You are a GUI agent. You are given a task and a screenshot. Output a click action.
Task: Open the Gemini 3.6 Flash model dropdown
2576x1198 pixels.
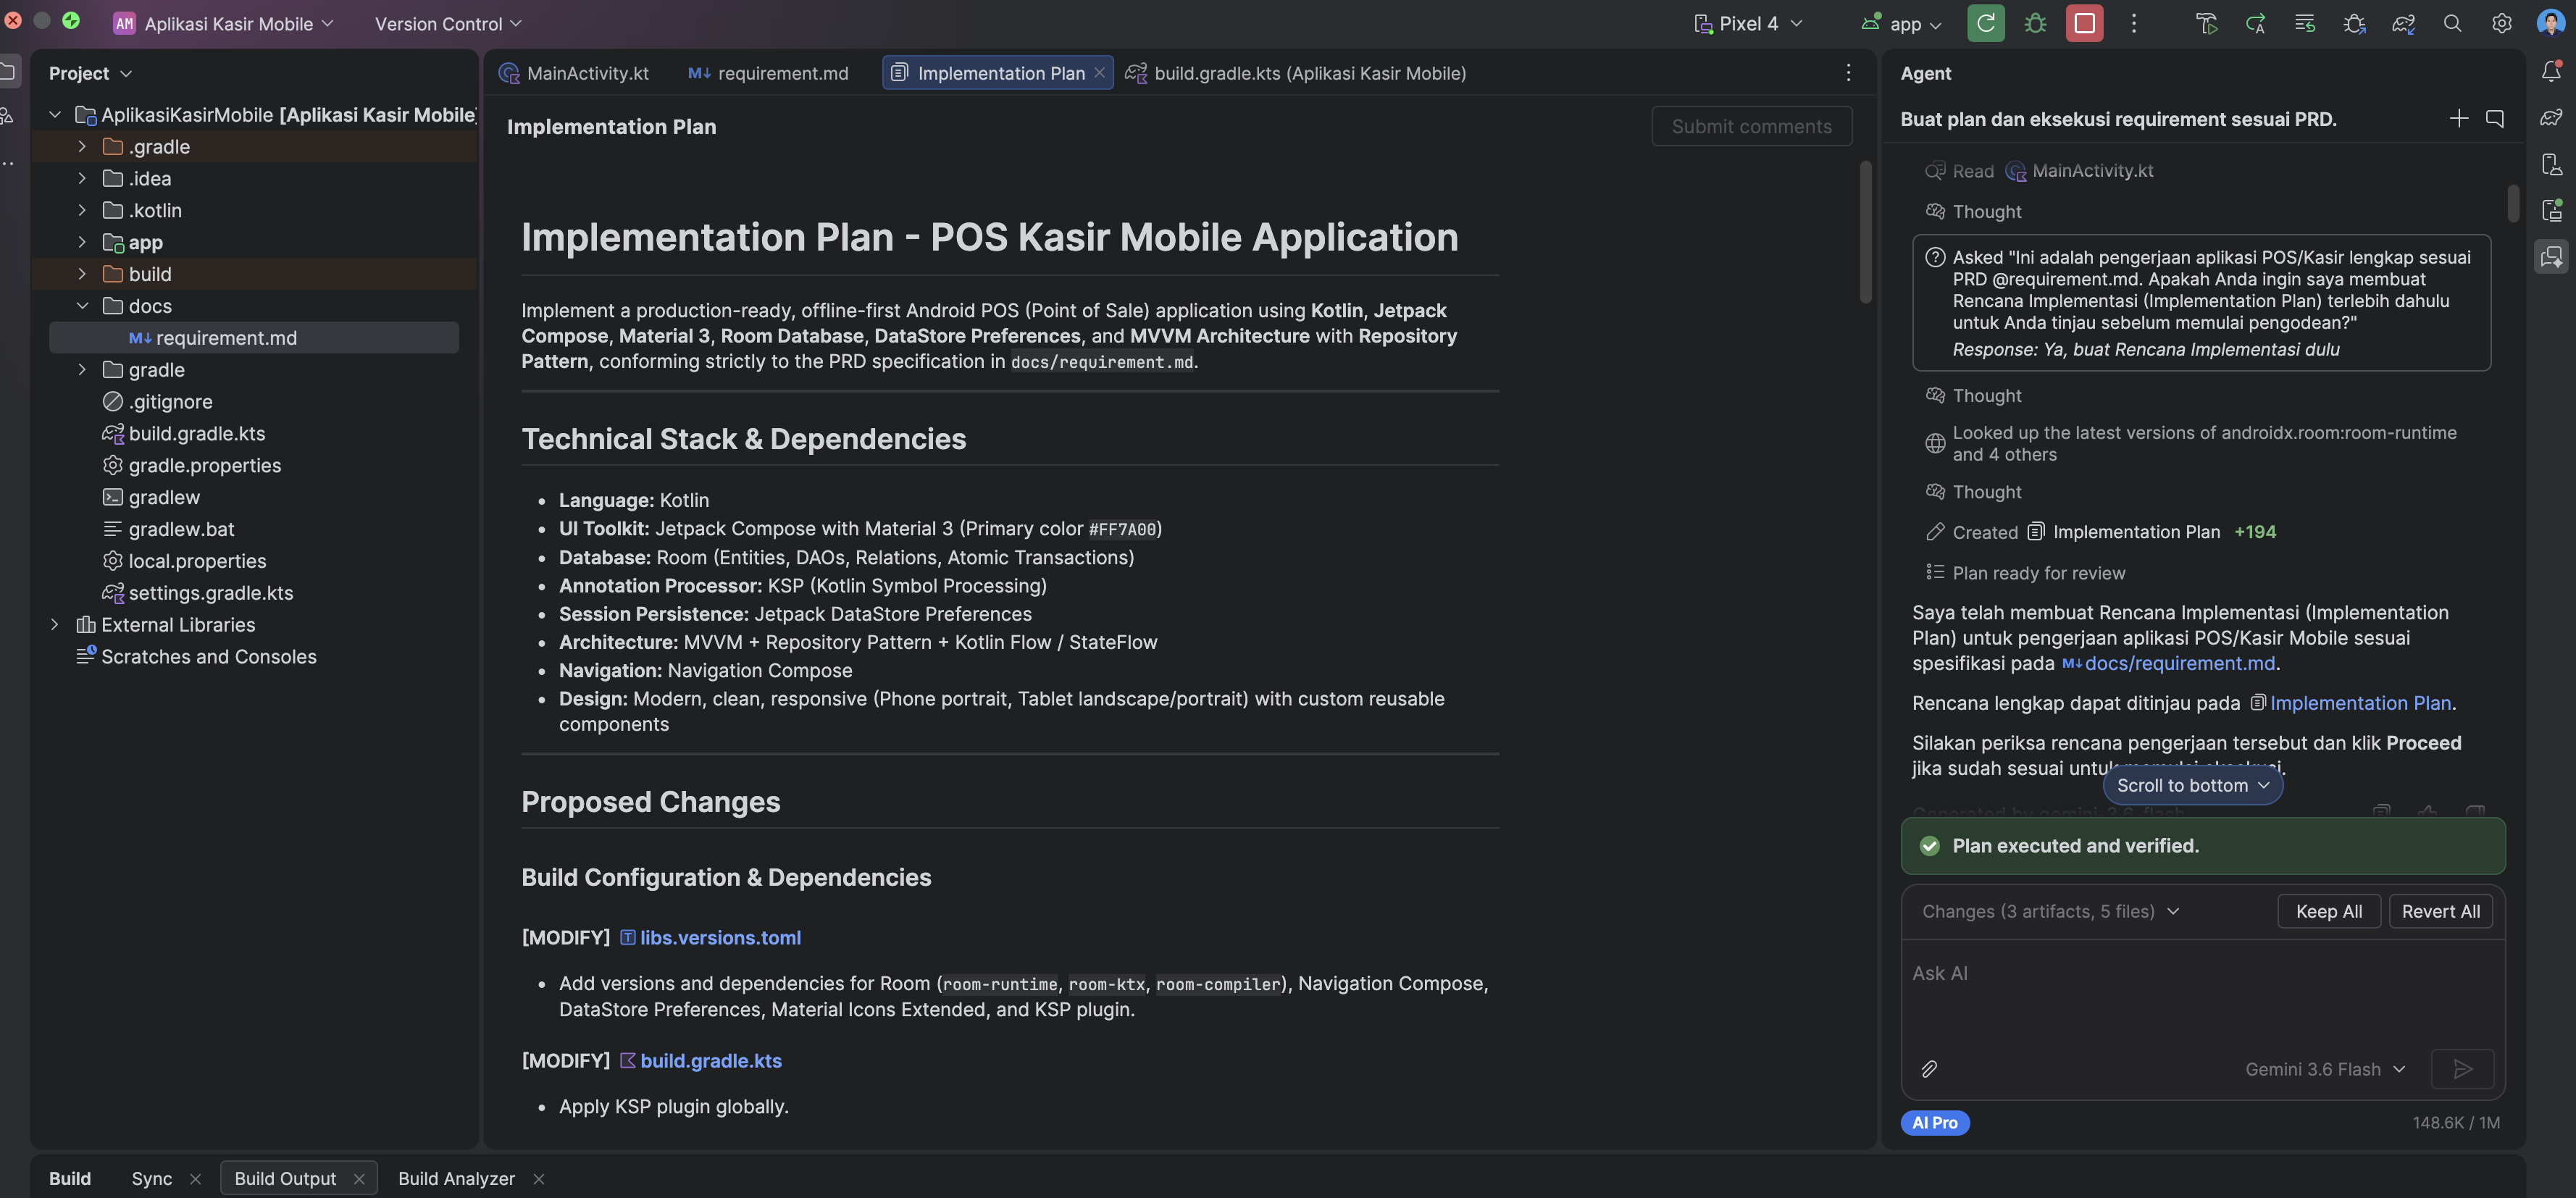tap(2325, 1069)
